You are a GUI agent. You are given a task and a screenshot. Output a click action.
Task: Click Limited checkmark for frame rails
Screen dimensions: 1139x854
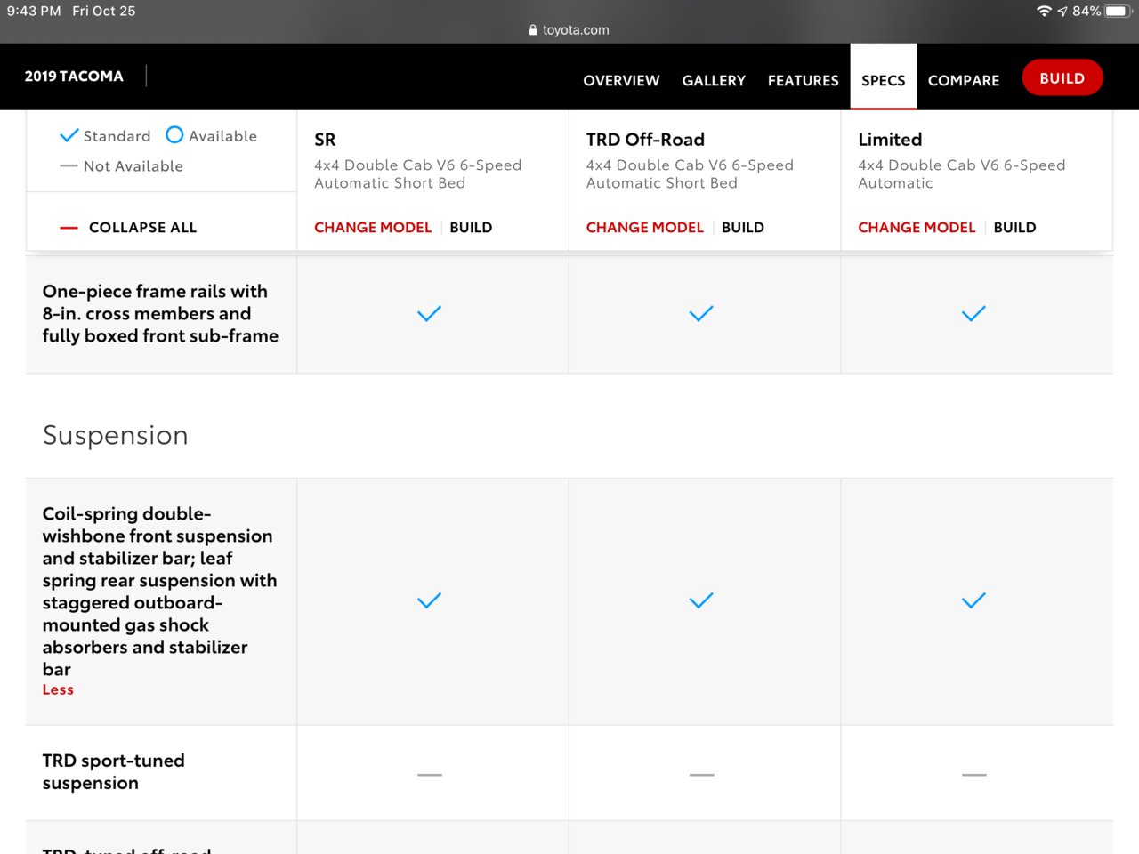click(x=973, y=313)
